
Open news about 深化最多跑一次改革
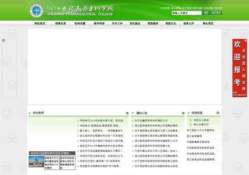point(101,161)
